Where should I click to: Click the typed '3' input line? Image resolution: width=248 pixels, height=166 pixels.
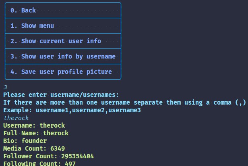pos(5,87)
